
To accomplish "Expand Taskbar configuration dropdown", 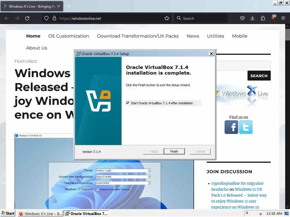I will pos(149,183).
